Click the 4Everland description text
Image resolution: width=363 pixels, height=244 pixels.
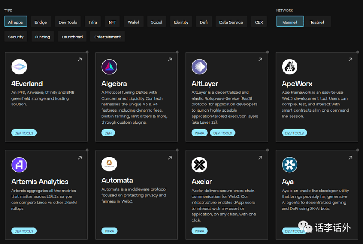coord(43,98)
